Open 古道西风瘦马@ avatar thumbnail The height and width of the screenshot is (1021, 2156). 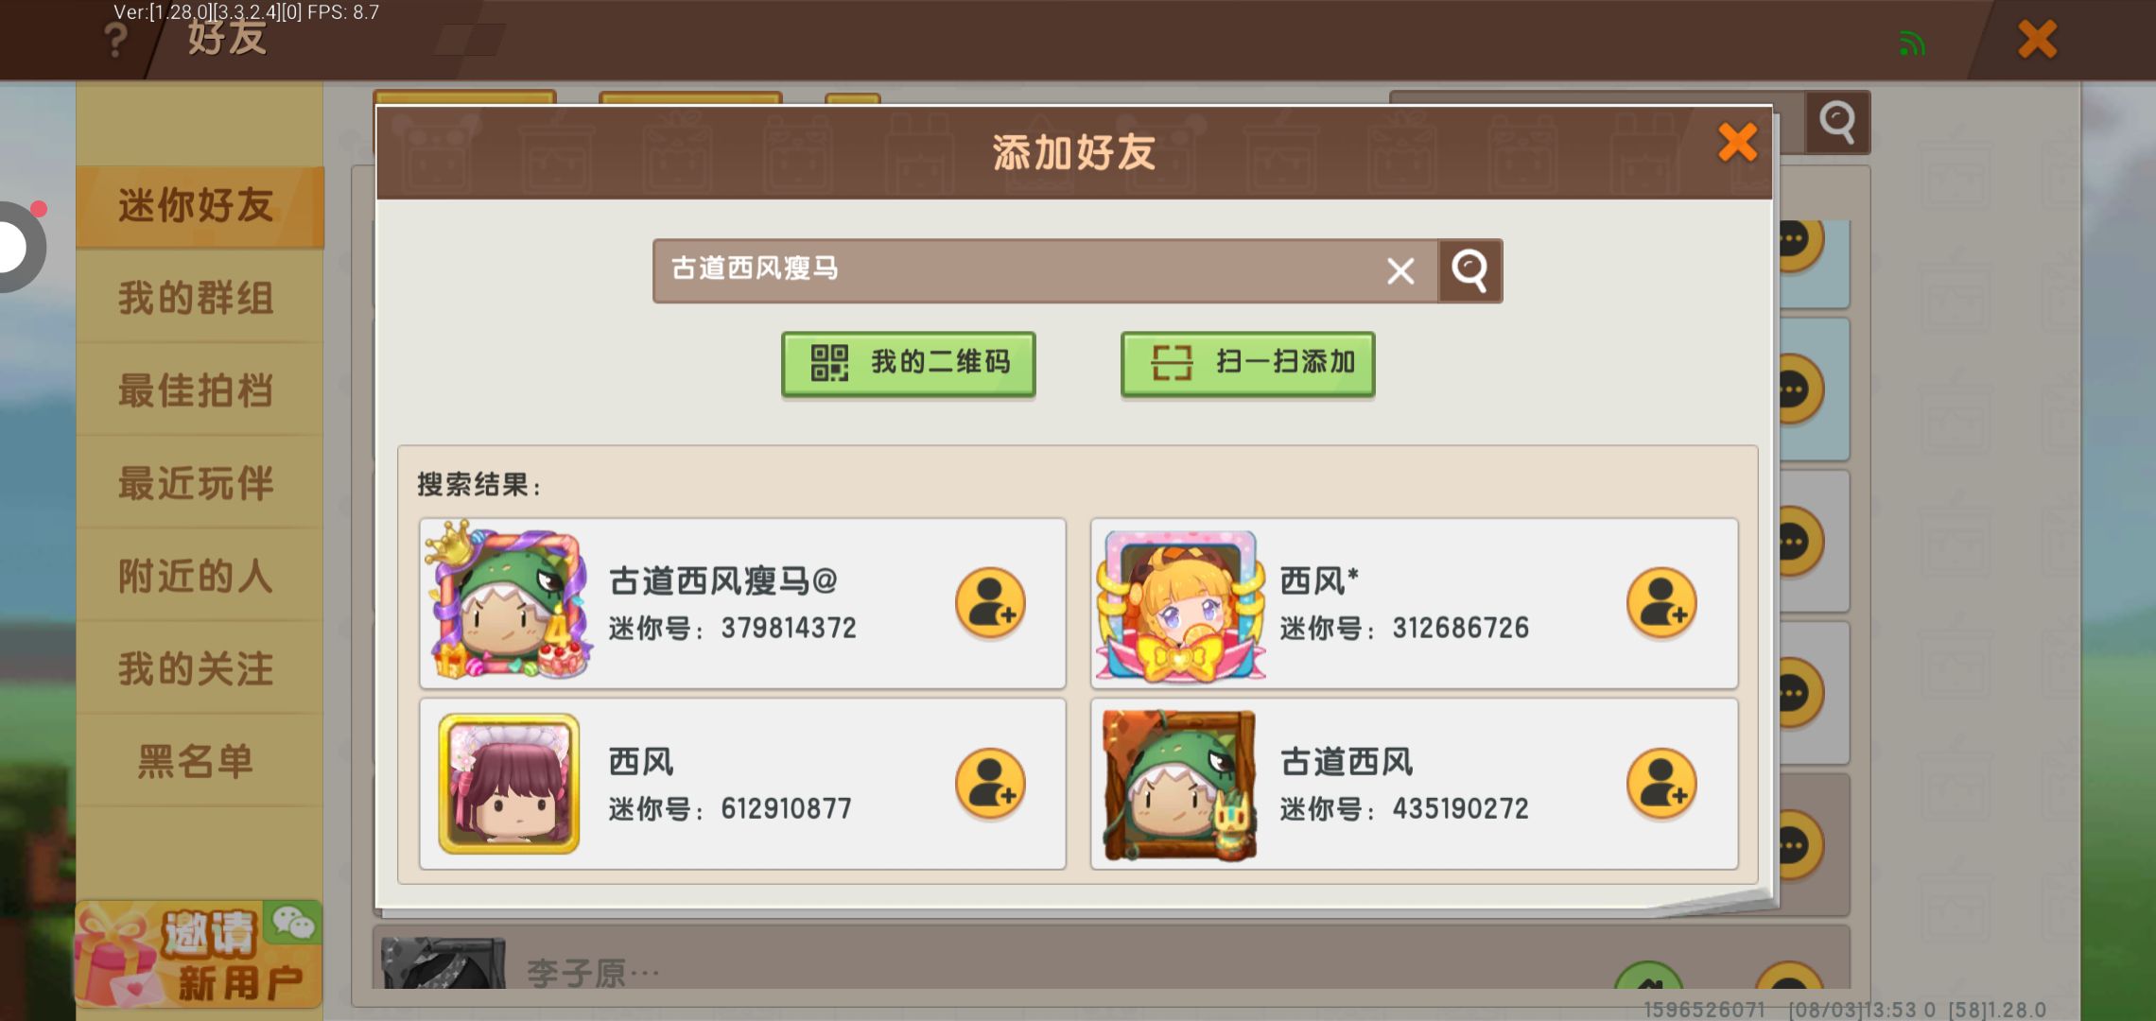tap(511, 601)
